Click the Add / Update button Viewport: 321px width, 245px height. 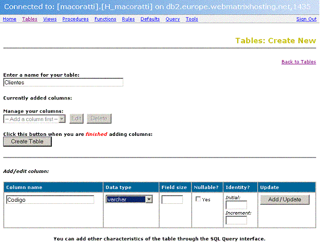(285, 199)
